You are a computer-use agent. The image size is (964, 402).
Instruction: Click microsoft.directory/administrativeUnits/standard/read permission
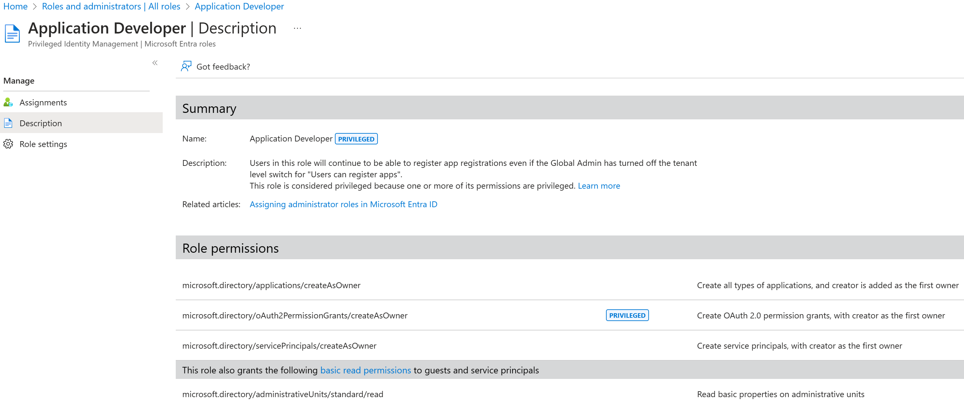point(282,394)
